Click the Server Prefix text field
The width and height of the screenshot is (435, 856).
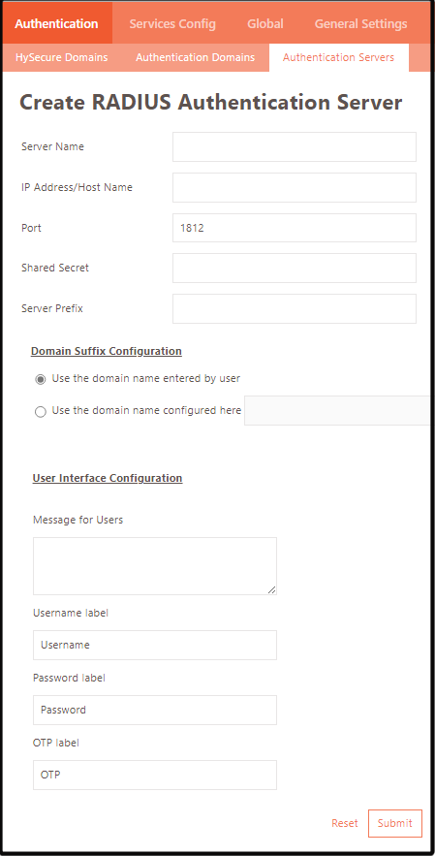pos(295,308)
